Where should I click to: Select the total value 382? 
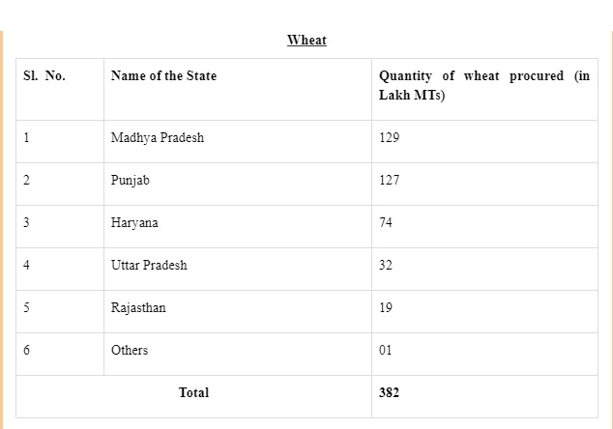point(389,392)
